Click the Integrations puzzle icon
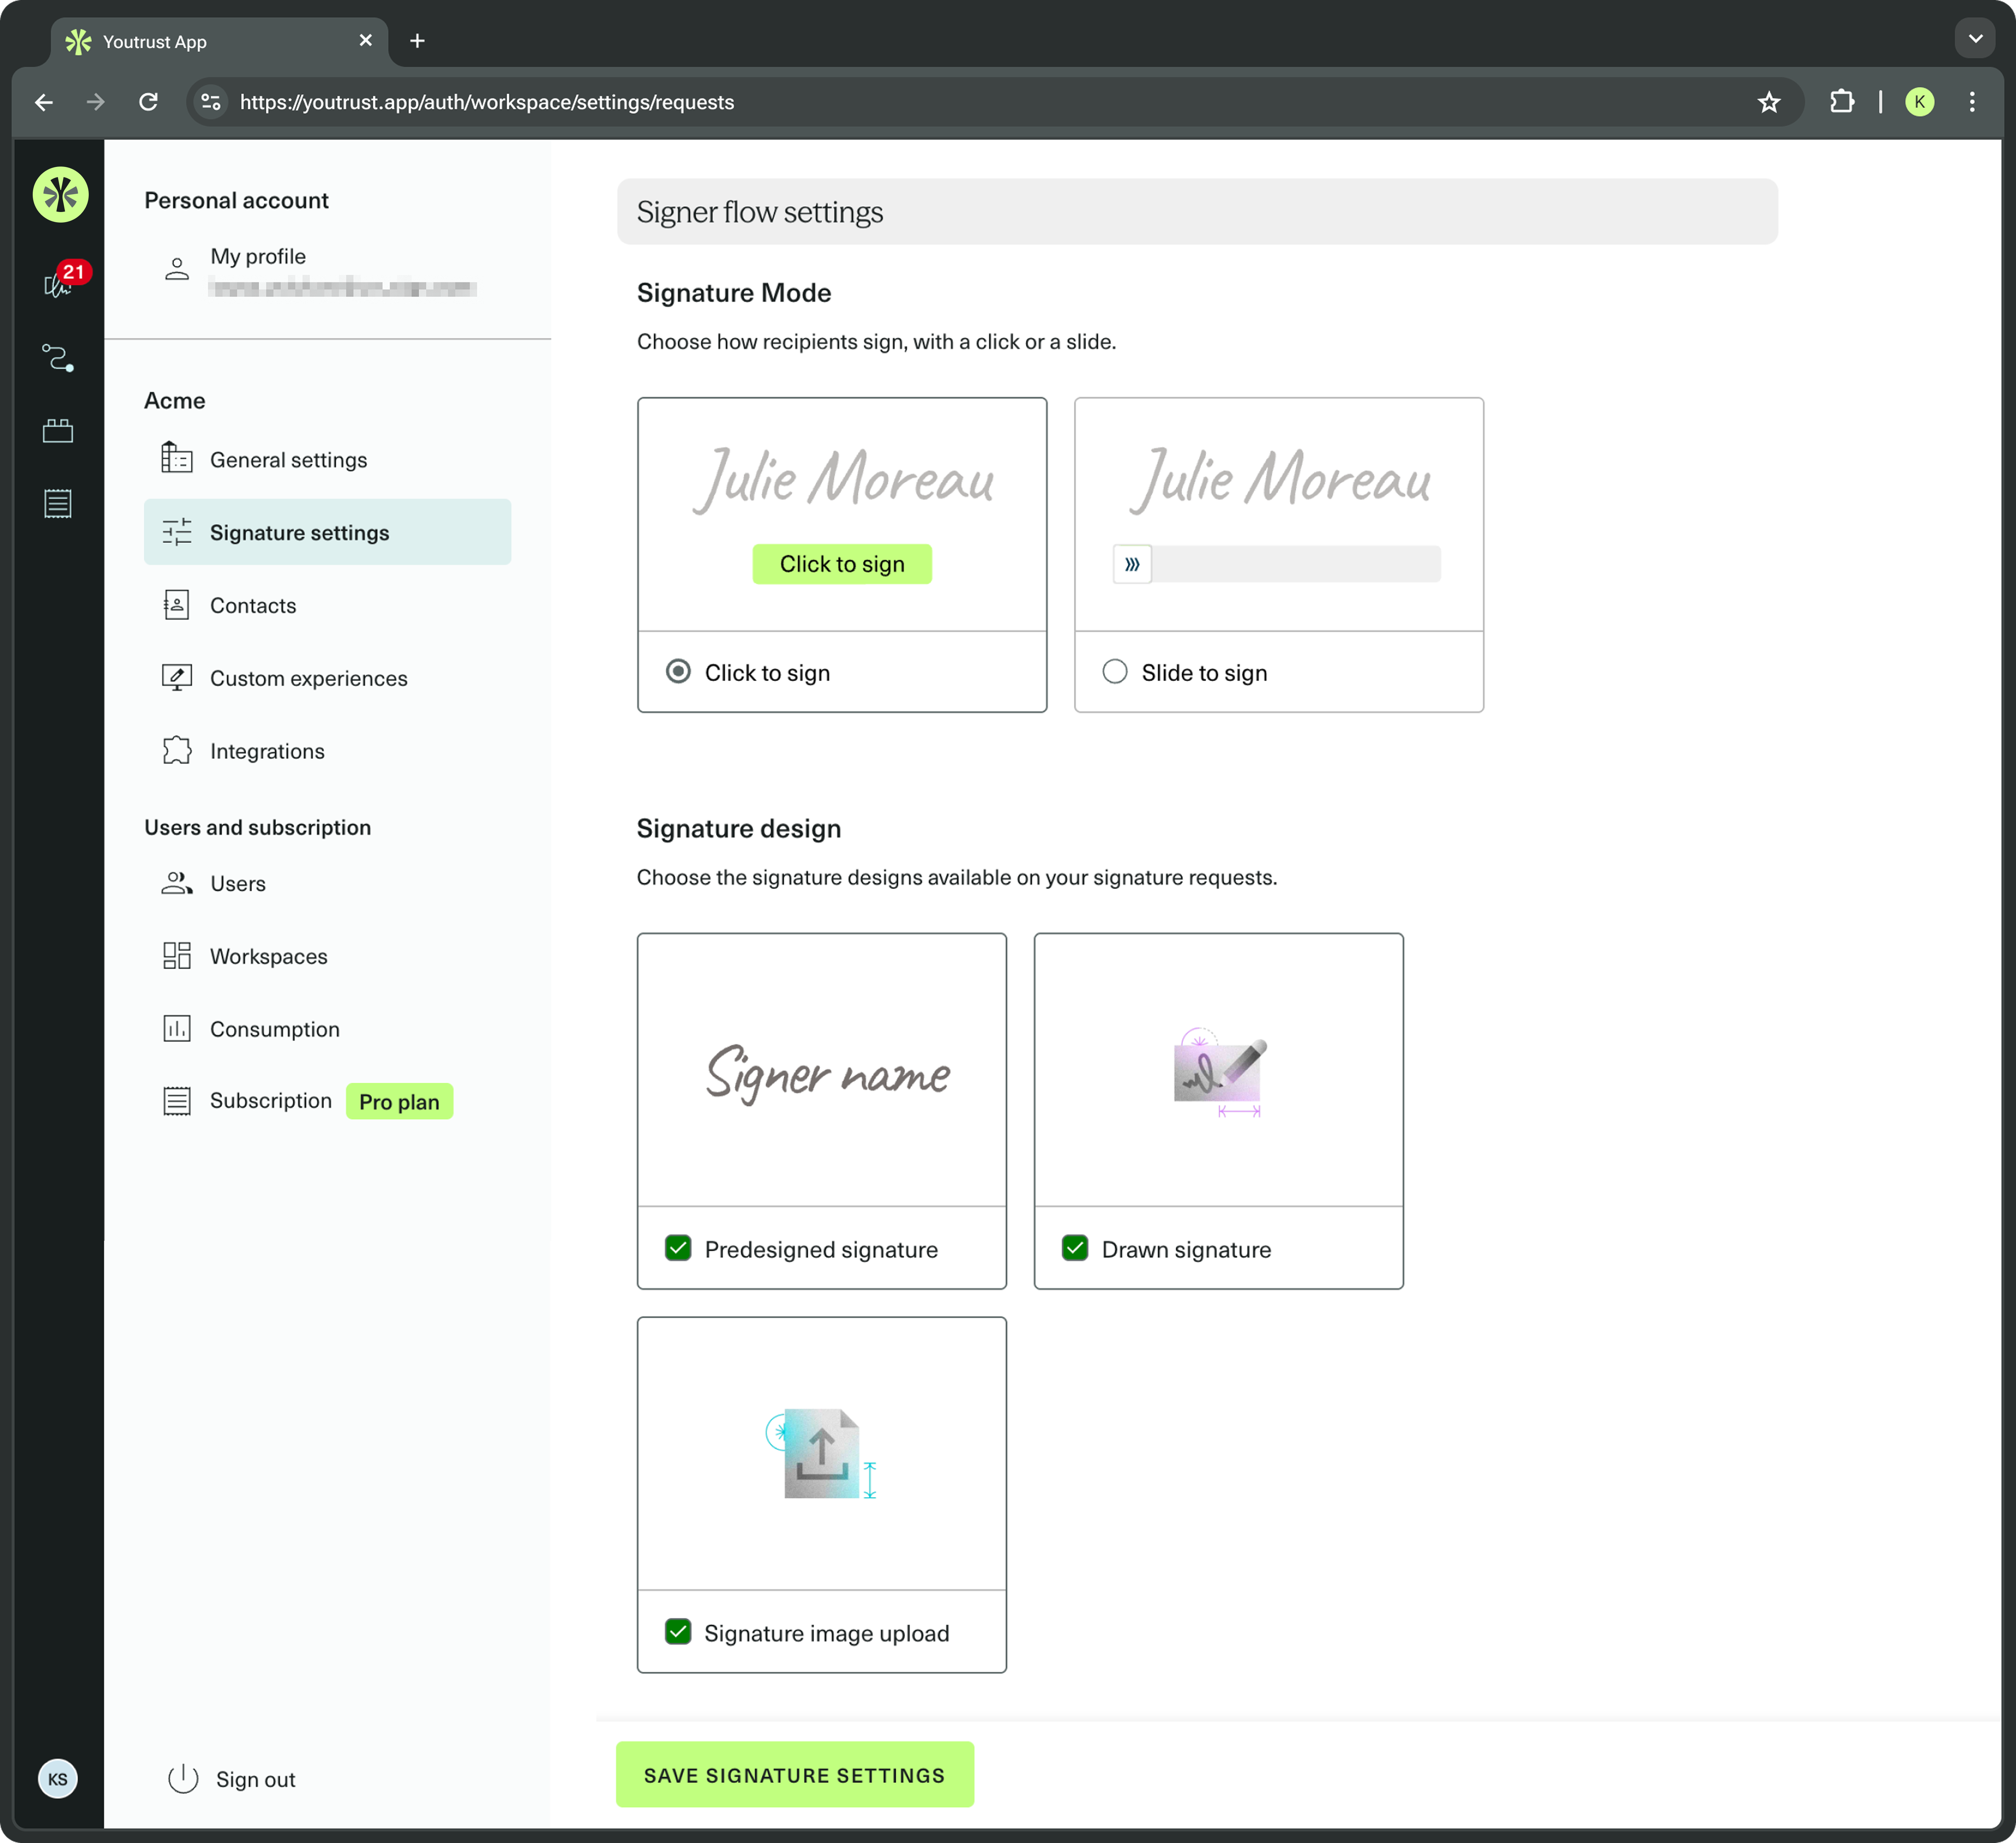The width and height of the screenshot is (2016, 1843). coord(177,751)
